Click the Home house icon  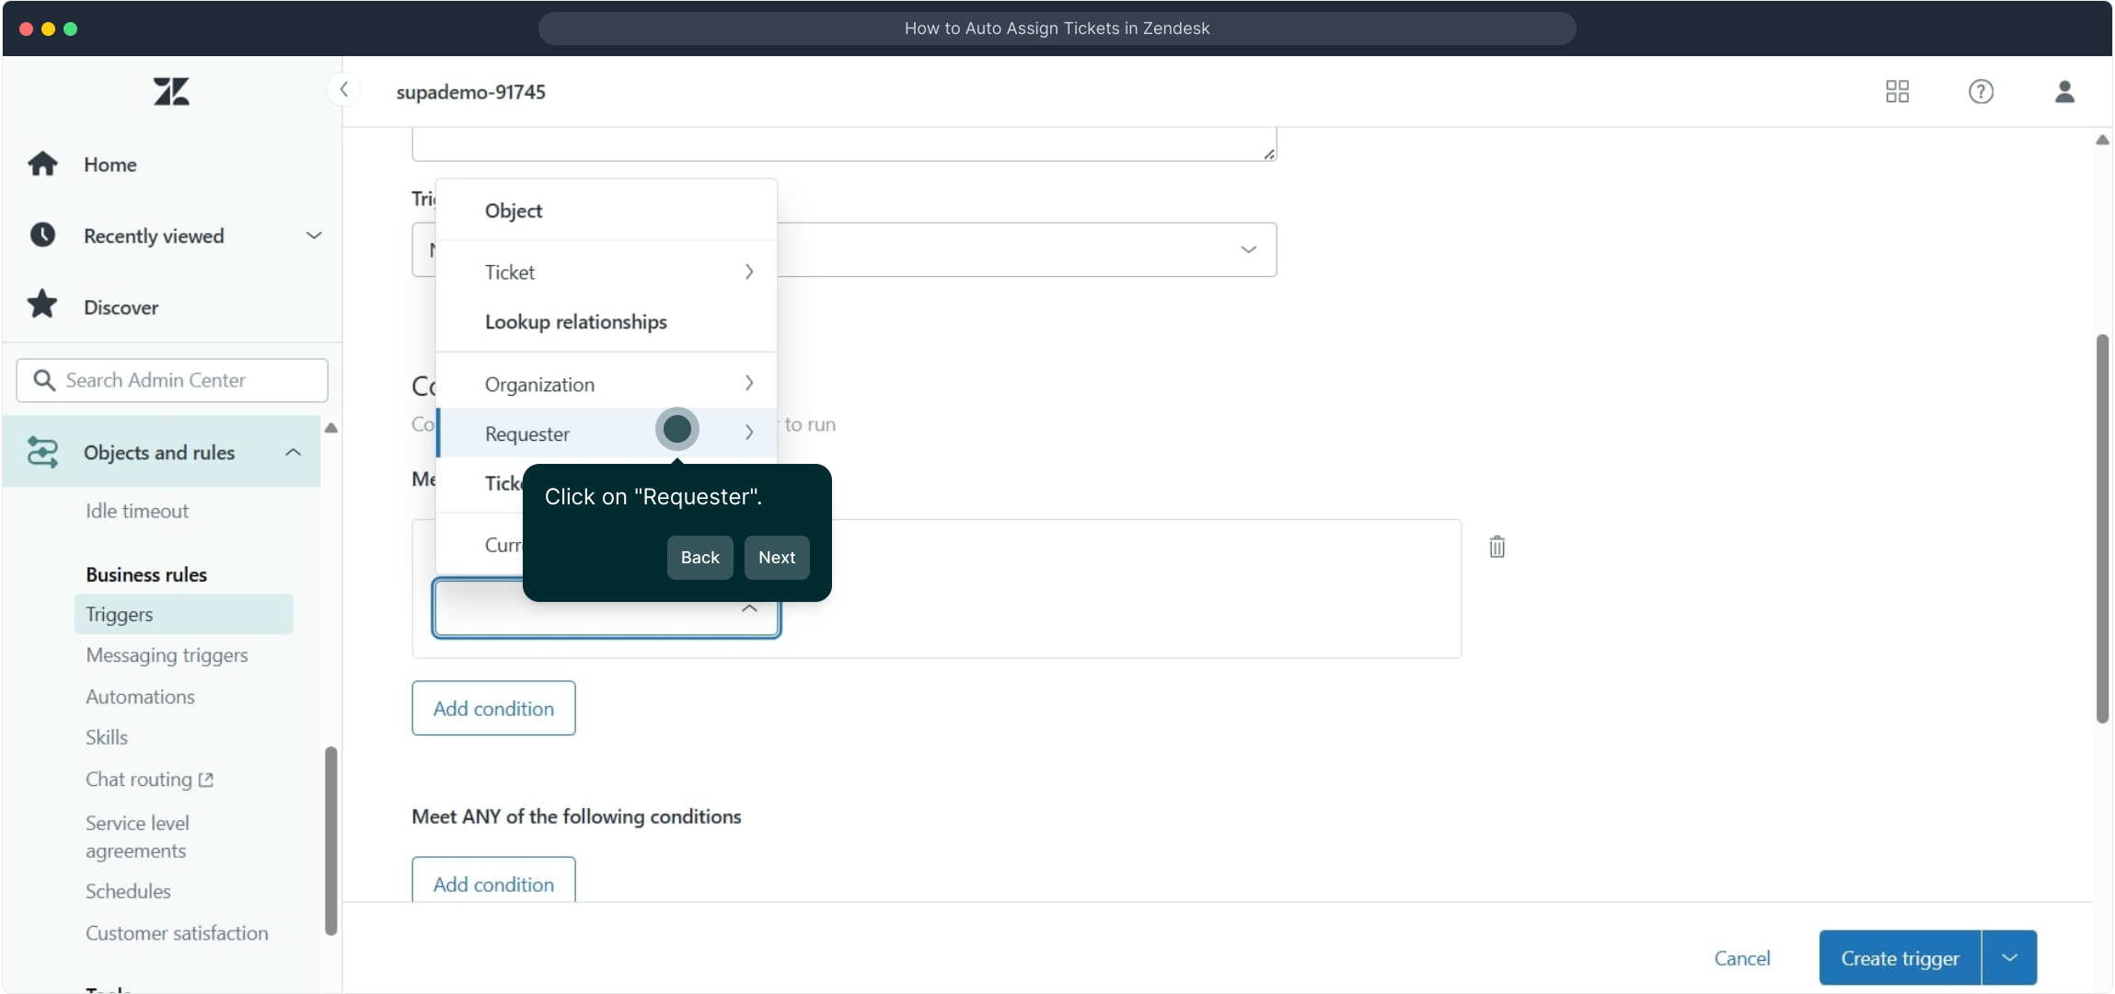coord(42,164)
